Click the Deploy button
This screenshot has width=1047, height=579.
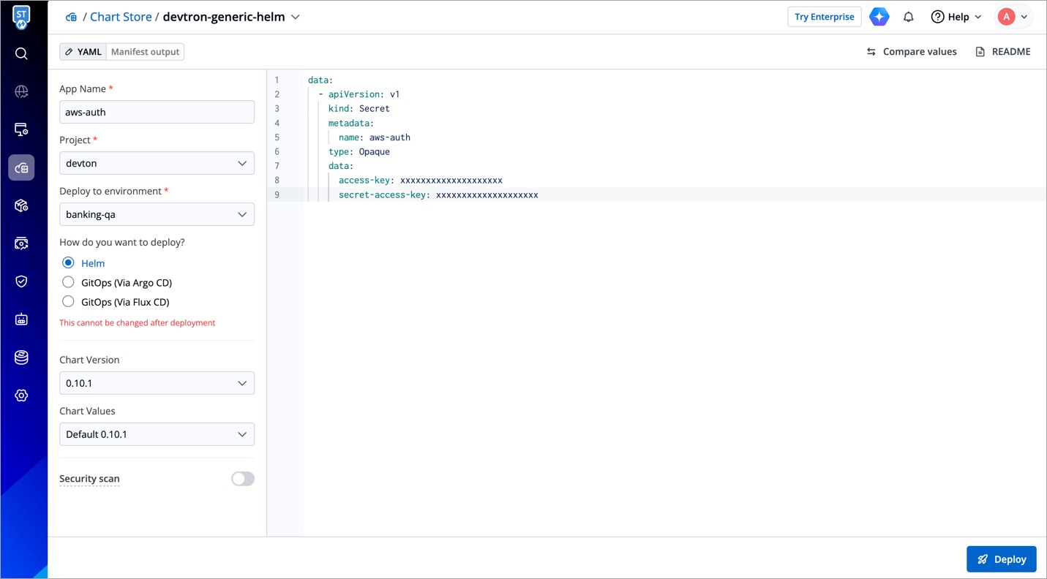[1001, 559]
